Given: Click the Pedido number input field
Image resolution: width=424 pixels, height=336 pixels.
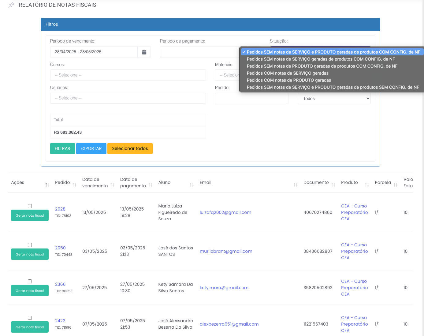Looking at the screenshot, I should pyautogui.click(x=251, y=99).
